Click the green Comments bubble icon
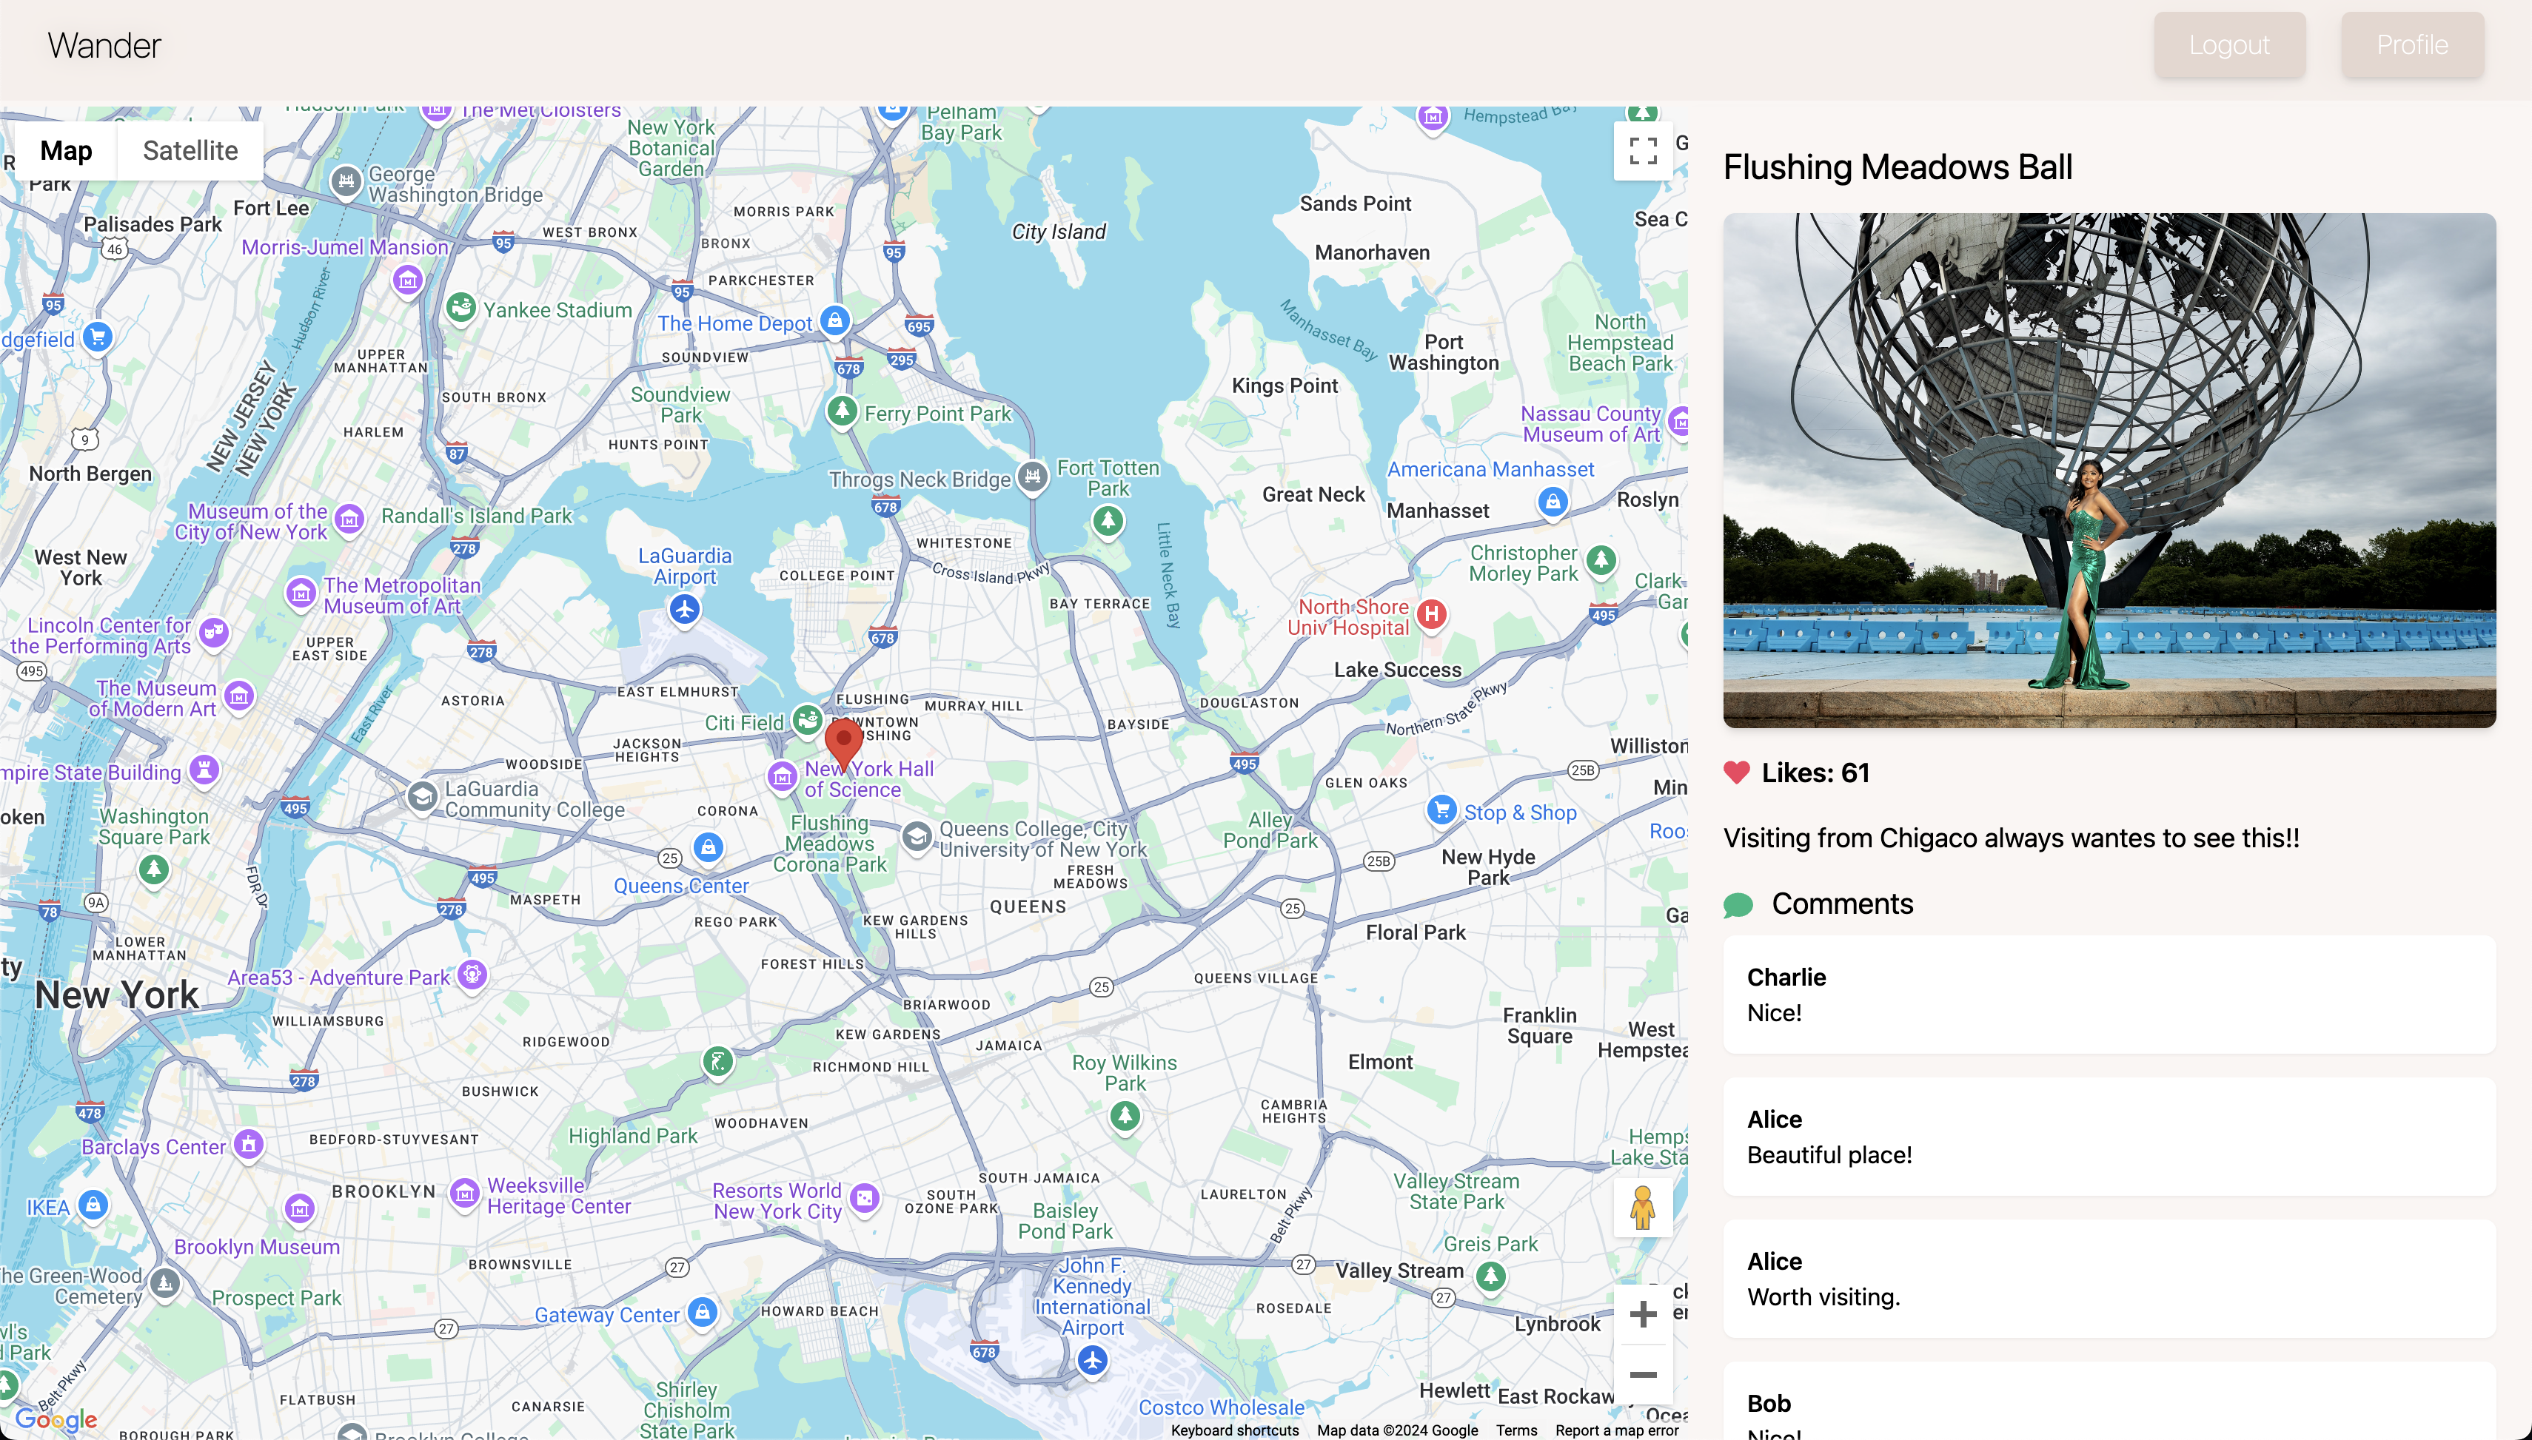This screenshot has height=1440, width=2532. tap(1738, 905)
